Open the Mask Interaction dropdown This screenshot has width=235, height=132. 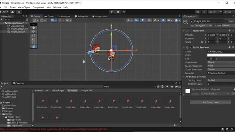point(221,66)
